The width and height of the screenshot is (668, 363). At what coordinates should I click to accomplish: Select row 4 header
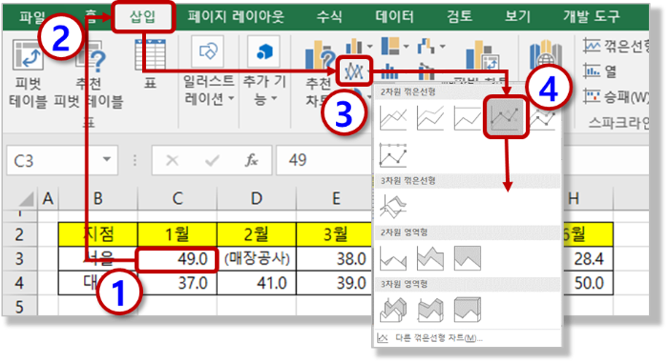tap(20, 283)
